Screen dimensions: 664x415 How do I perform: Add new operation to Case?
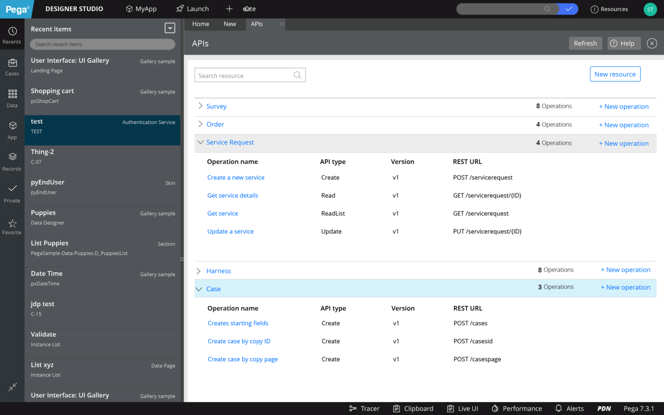coord(626,287)
